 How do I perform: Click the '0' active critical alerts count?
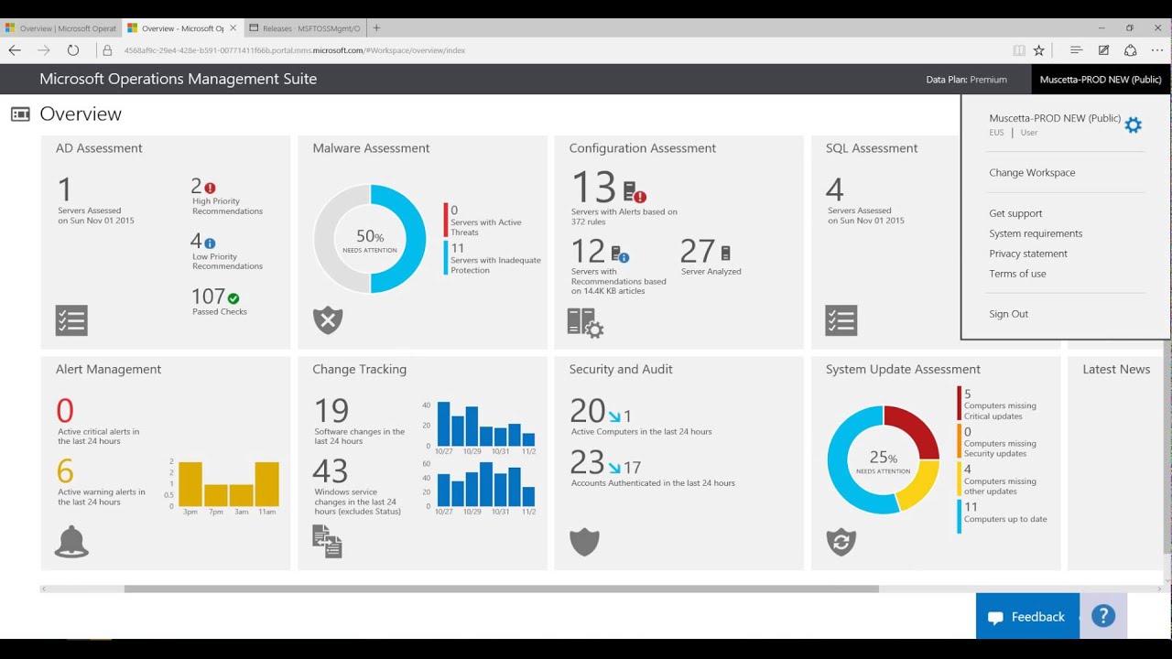tap(65, 410)
